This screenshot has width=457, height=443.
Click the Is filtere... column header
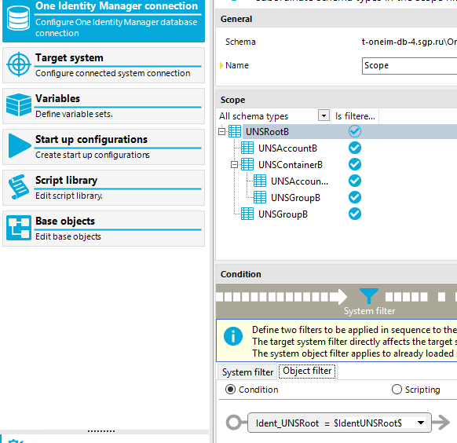355,116
